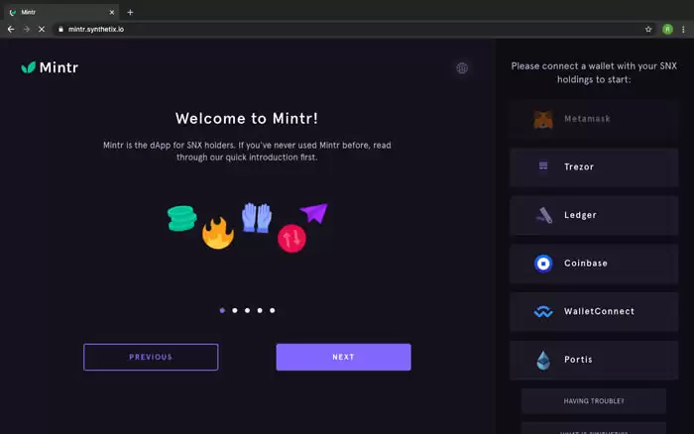Open the Chrome profile avatar
The height and width of the screenshot is (434, 694).
[667, 30]
